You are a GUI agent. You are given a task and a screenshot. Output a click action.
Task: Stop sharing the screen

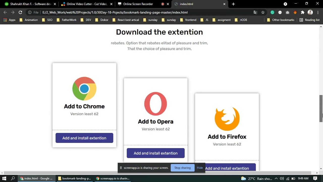182,168
